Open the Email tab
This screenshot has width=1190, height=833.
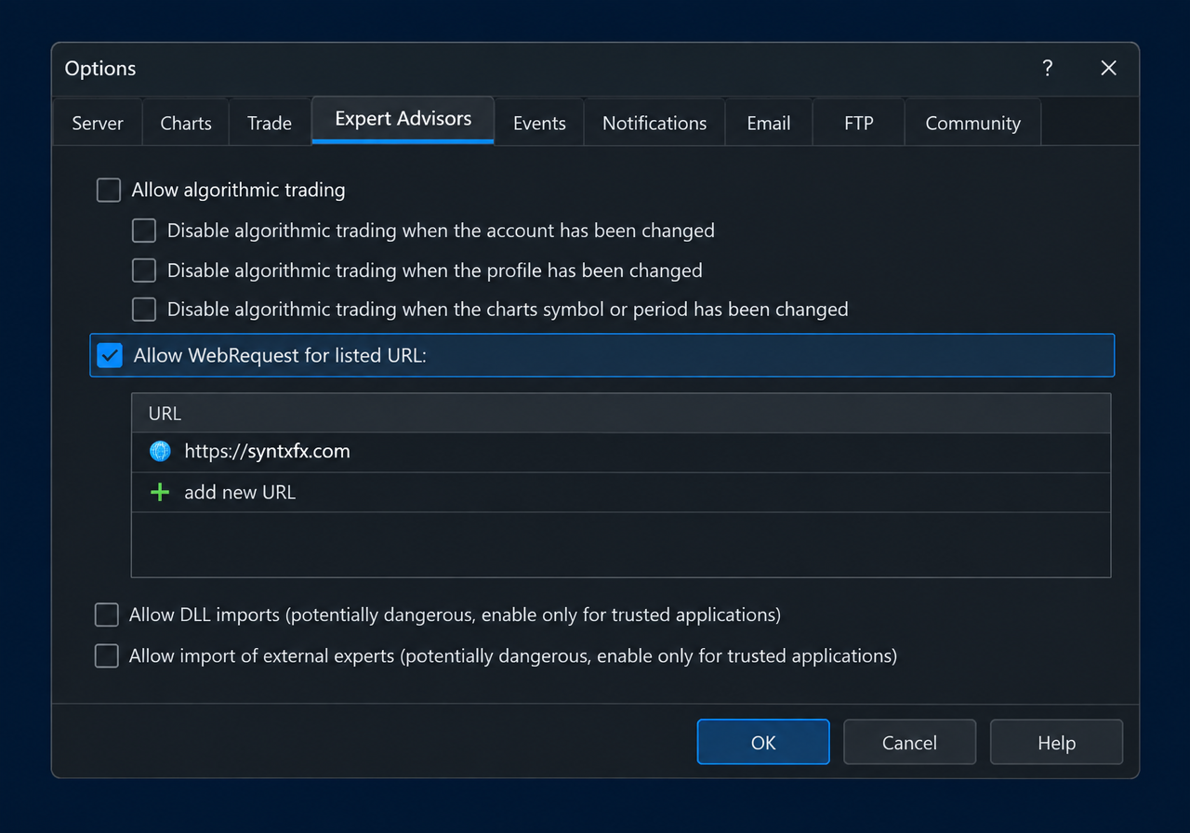click(769, 123)
